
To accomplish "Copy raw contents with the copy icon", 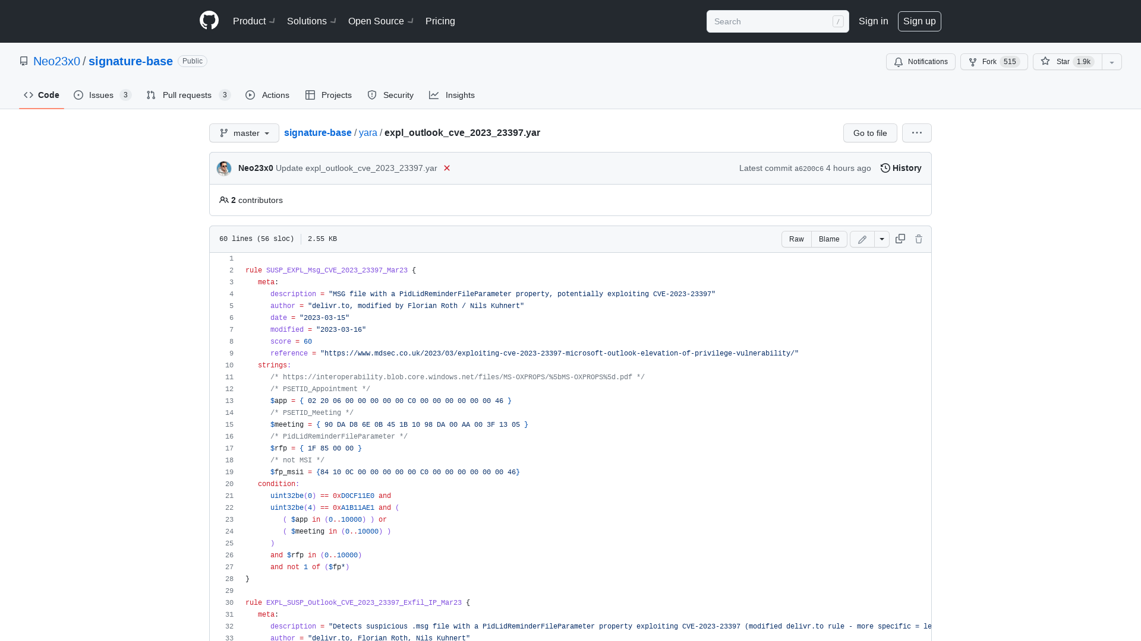I will click(900, 239).
